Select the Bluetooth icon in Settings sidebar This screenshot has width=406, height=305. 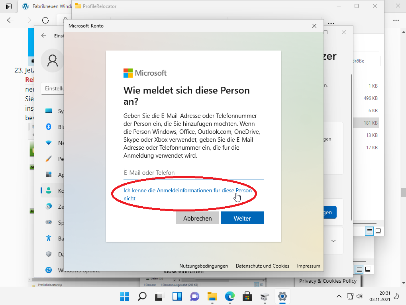pos(49,127)
